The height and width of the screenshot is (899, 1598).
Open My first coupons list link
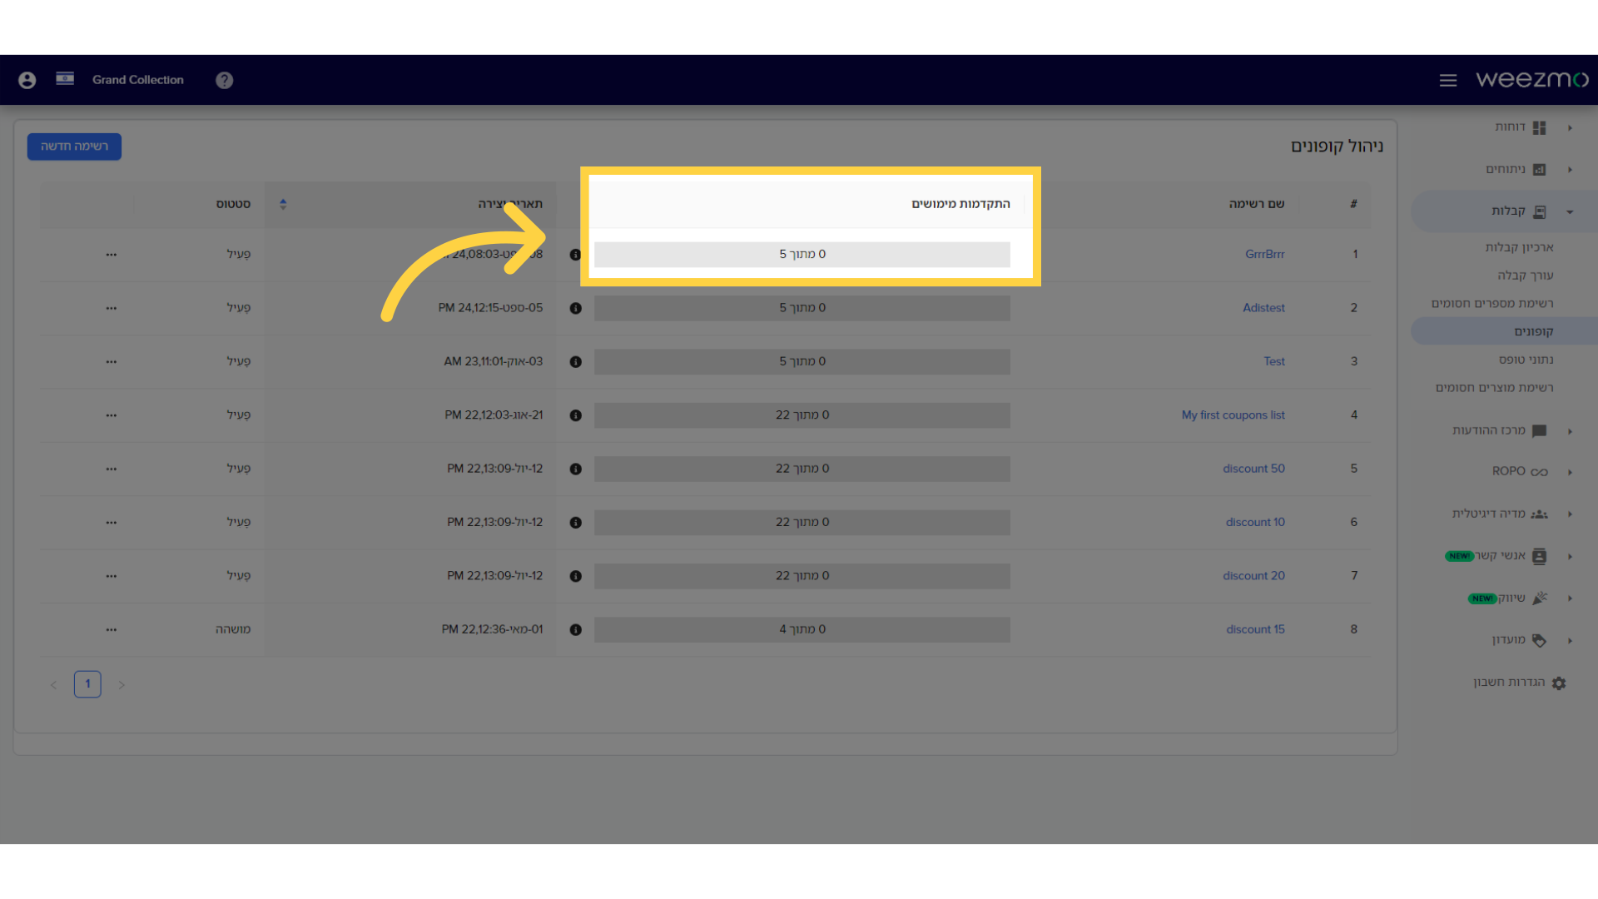1233,415
